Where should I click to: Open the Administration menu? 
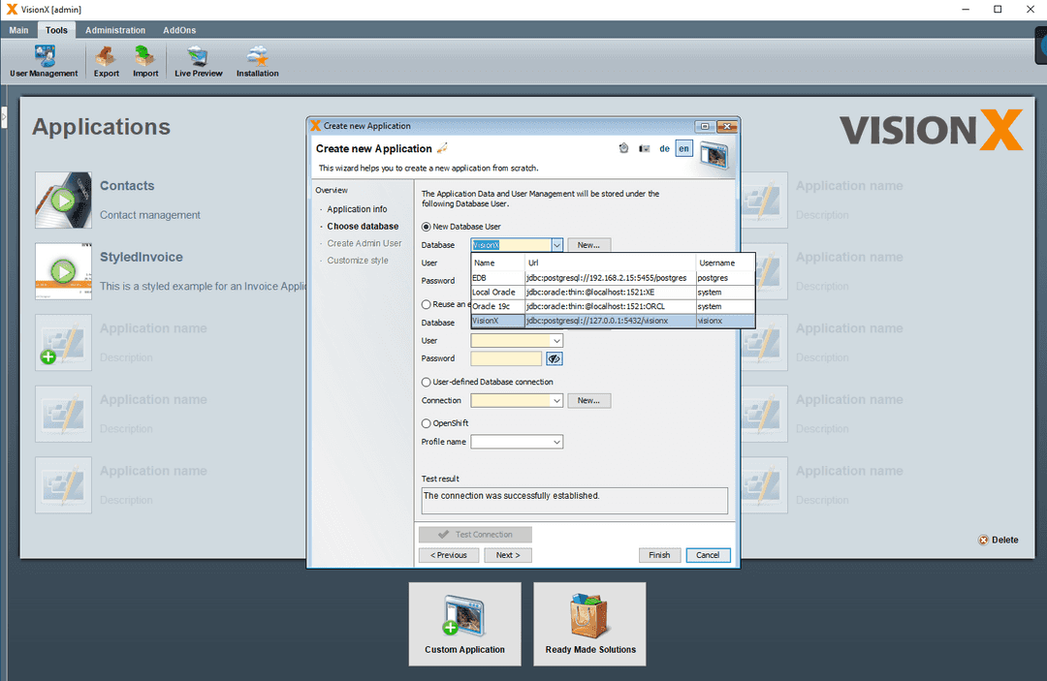[114, 30]
